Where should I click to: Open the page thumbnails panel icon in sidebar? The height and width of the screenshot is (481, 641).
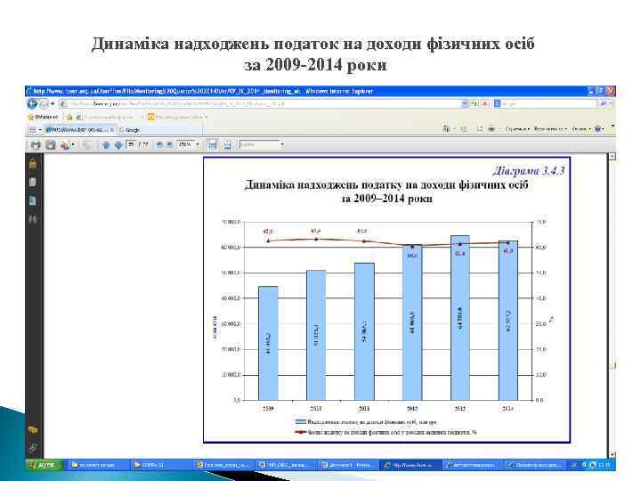(33, 182)
